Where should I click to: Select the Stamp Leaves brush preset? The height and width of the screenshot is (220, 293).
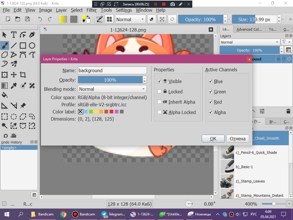click(x=254, y=181)
